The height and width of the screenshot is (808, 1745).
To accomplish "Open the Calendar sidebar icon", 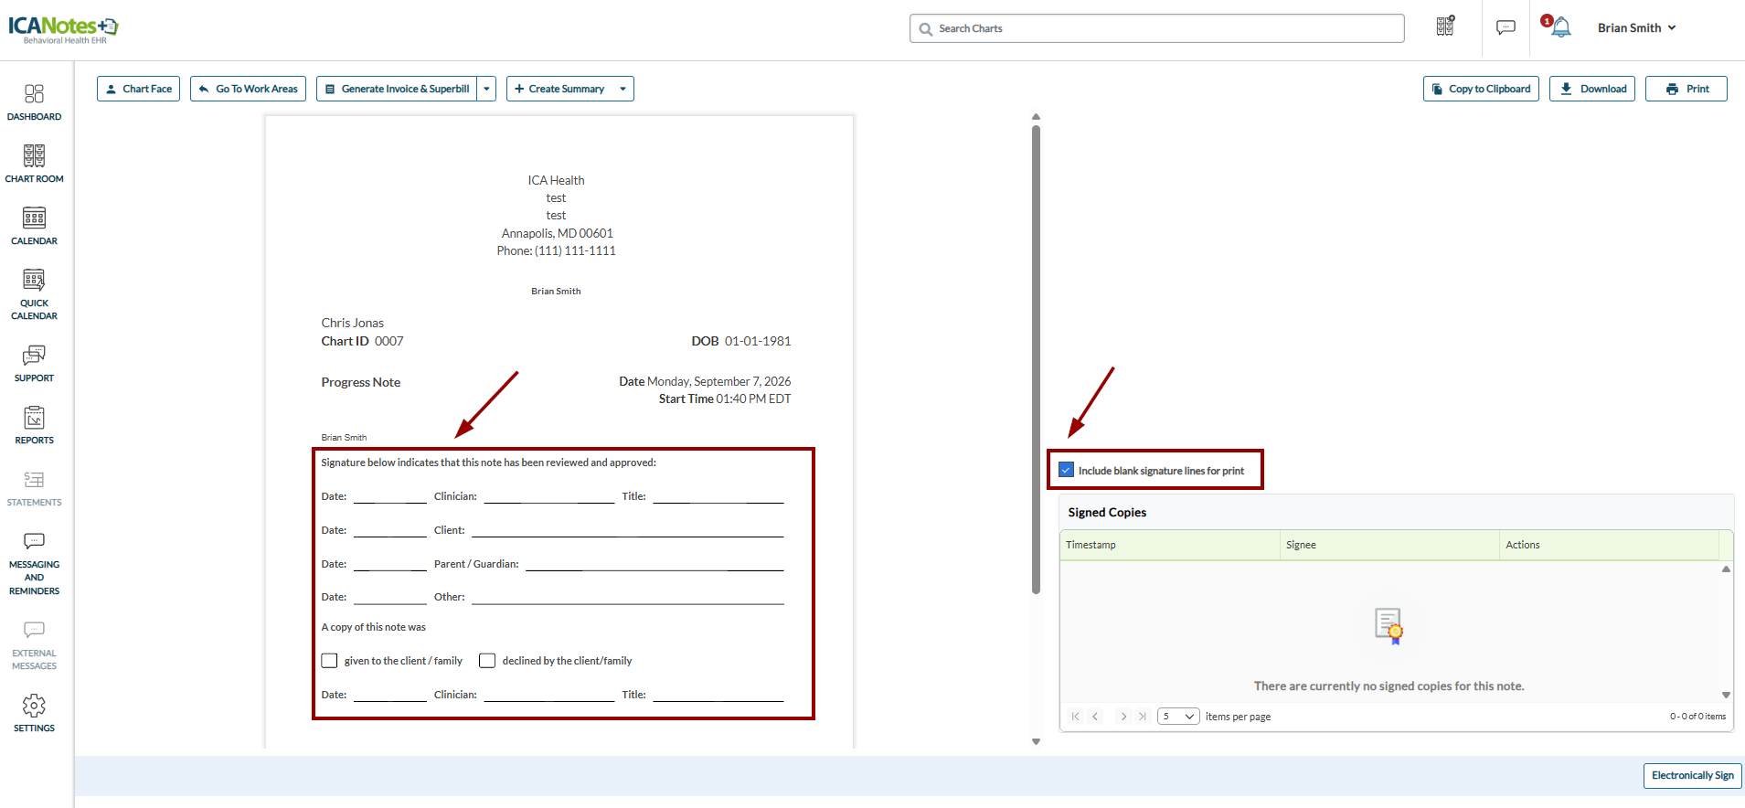I will (x=34, y=227).
